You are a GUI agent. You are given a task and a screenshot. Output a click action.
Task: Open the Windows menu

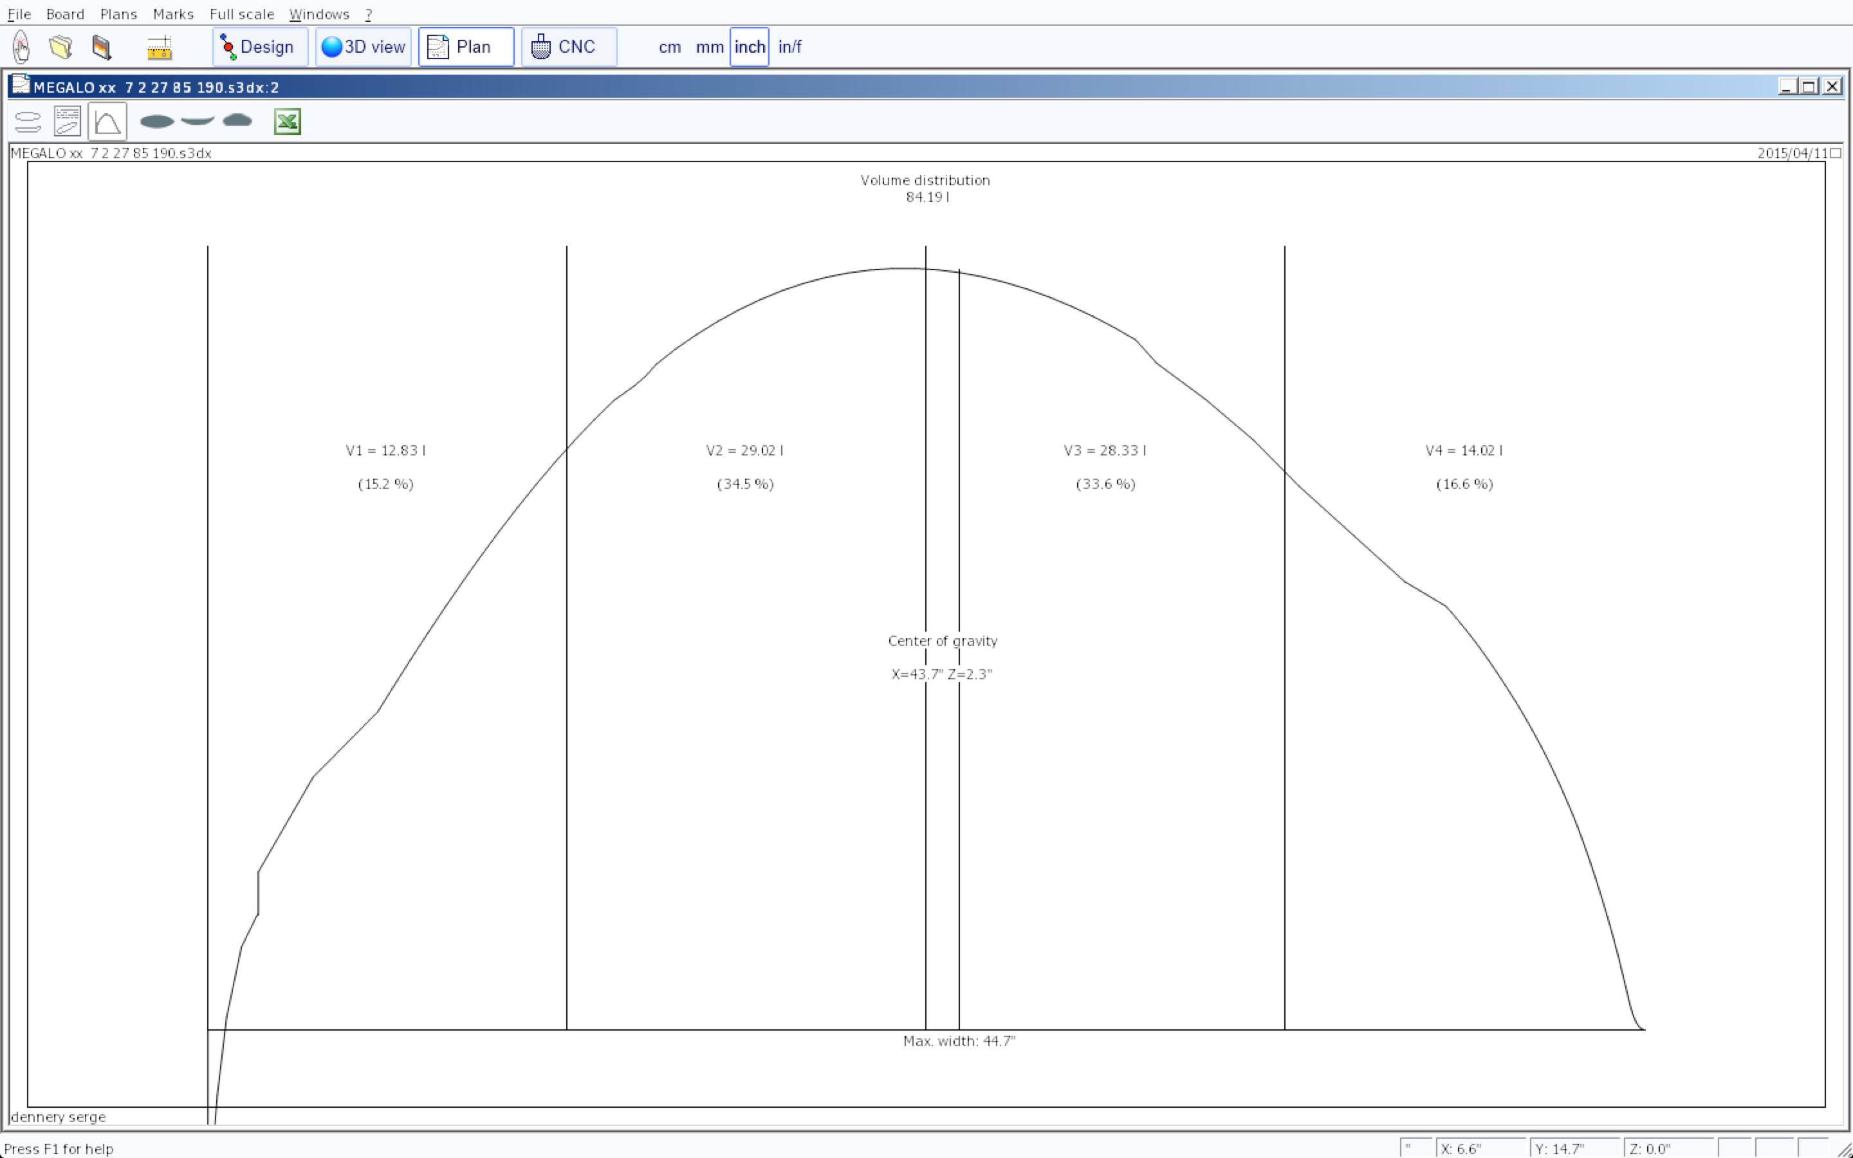pos(318,14)
